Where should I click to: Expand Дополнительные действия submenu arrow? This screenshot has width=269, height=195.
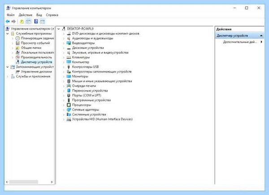261,42
